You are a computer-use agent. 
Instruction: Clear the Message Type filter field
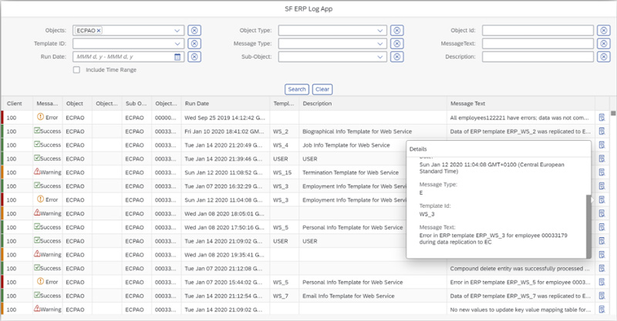coord(397,44)
